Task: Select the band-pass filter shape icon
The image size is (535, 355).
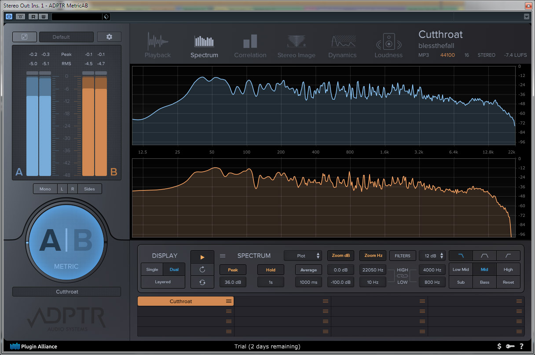Action: tap(484, 256)
